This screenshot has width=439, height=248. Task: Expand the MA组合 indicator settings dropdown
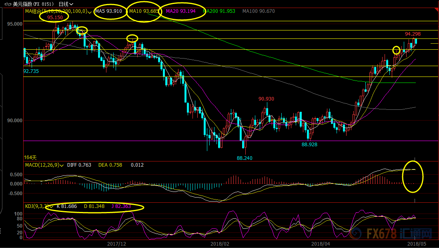[x=89, y=11]
